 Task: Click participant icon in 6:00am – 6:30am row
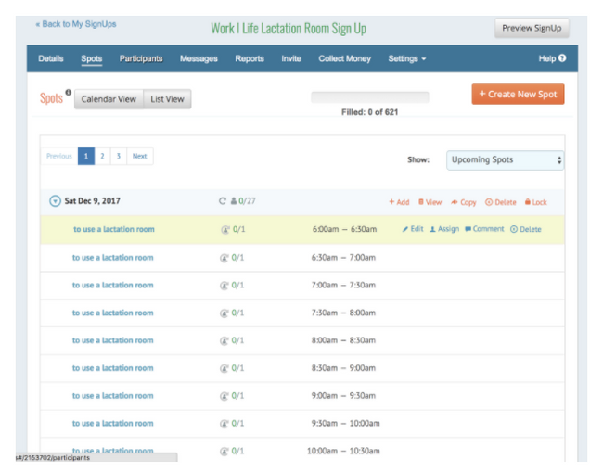(225, 229)
